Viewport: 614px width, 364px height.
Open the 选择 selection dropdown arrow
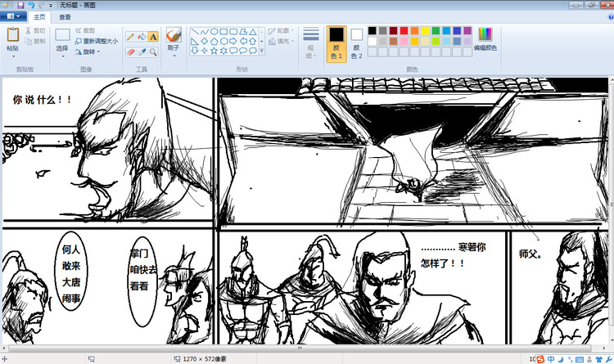(x=63, y=56)
